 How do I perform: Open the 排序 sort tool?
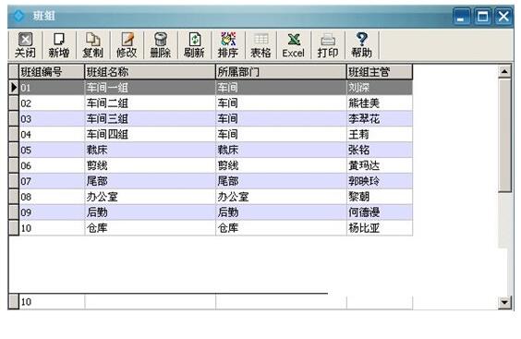228,45
